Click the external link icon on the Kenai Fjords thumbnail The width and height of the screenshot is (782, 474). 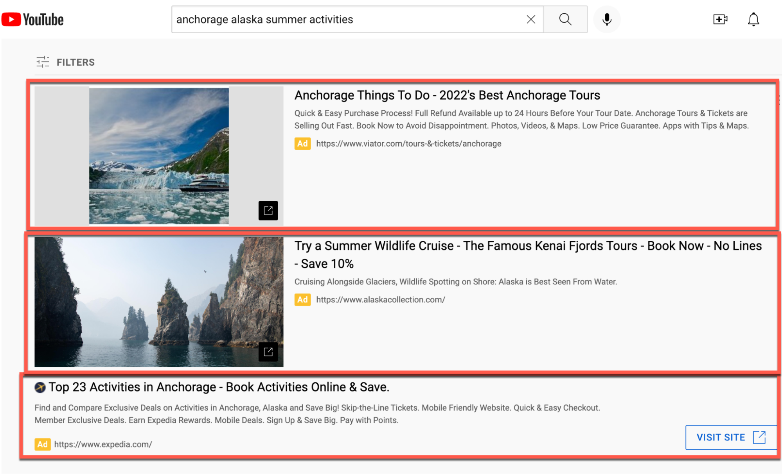coord(268,352)
